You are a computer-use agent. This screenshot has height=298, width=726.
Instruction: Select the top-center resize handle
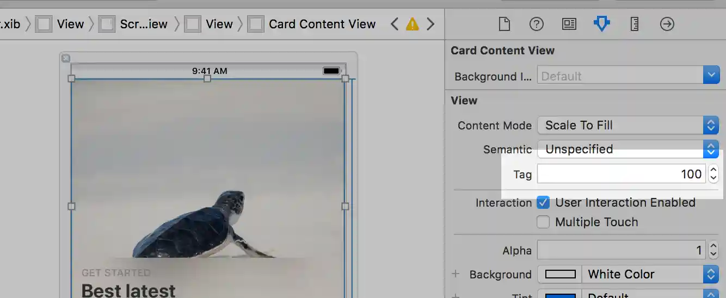pos(207,79)
